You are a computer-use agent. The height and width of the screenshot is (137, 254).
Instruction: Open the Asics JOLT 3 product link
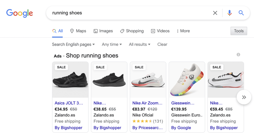click(x=69, y=103)
